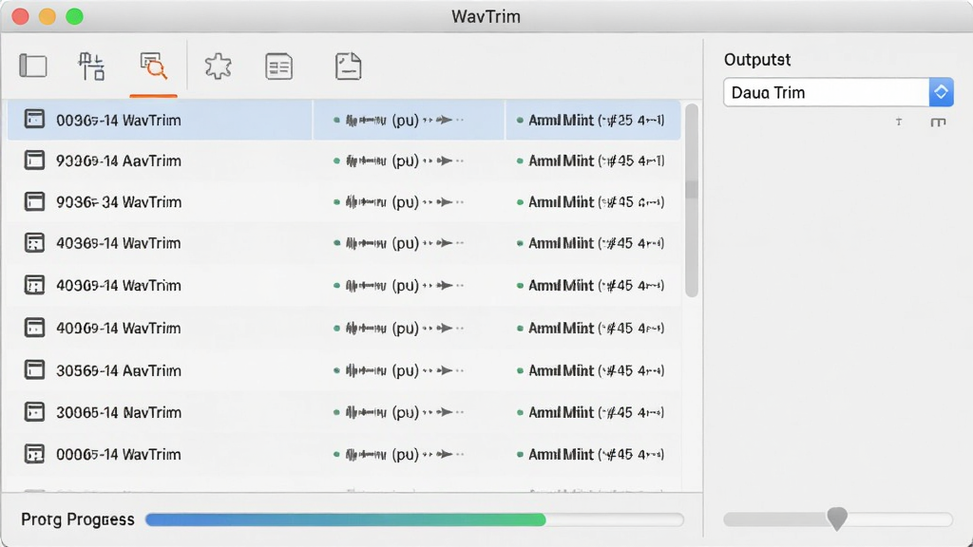
Task: Click the small bracket icon below the Output dropdown
Action: (938, 123)
